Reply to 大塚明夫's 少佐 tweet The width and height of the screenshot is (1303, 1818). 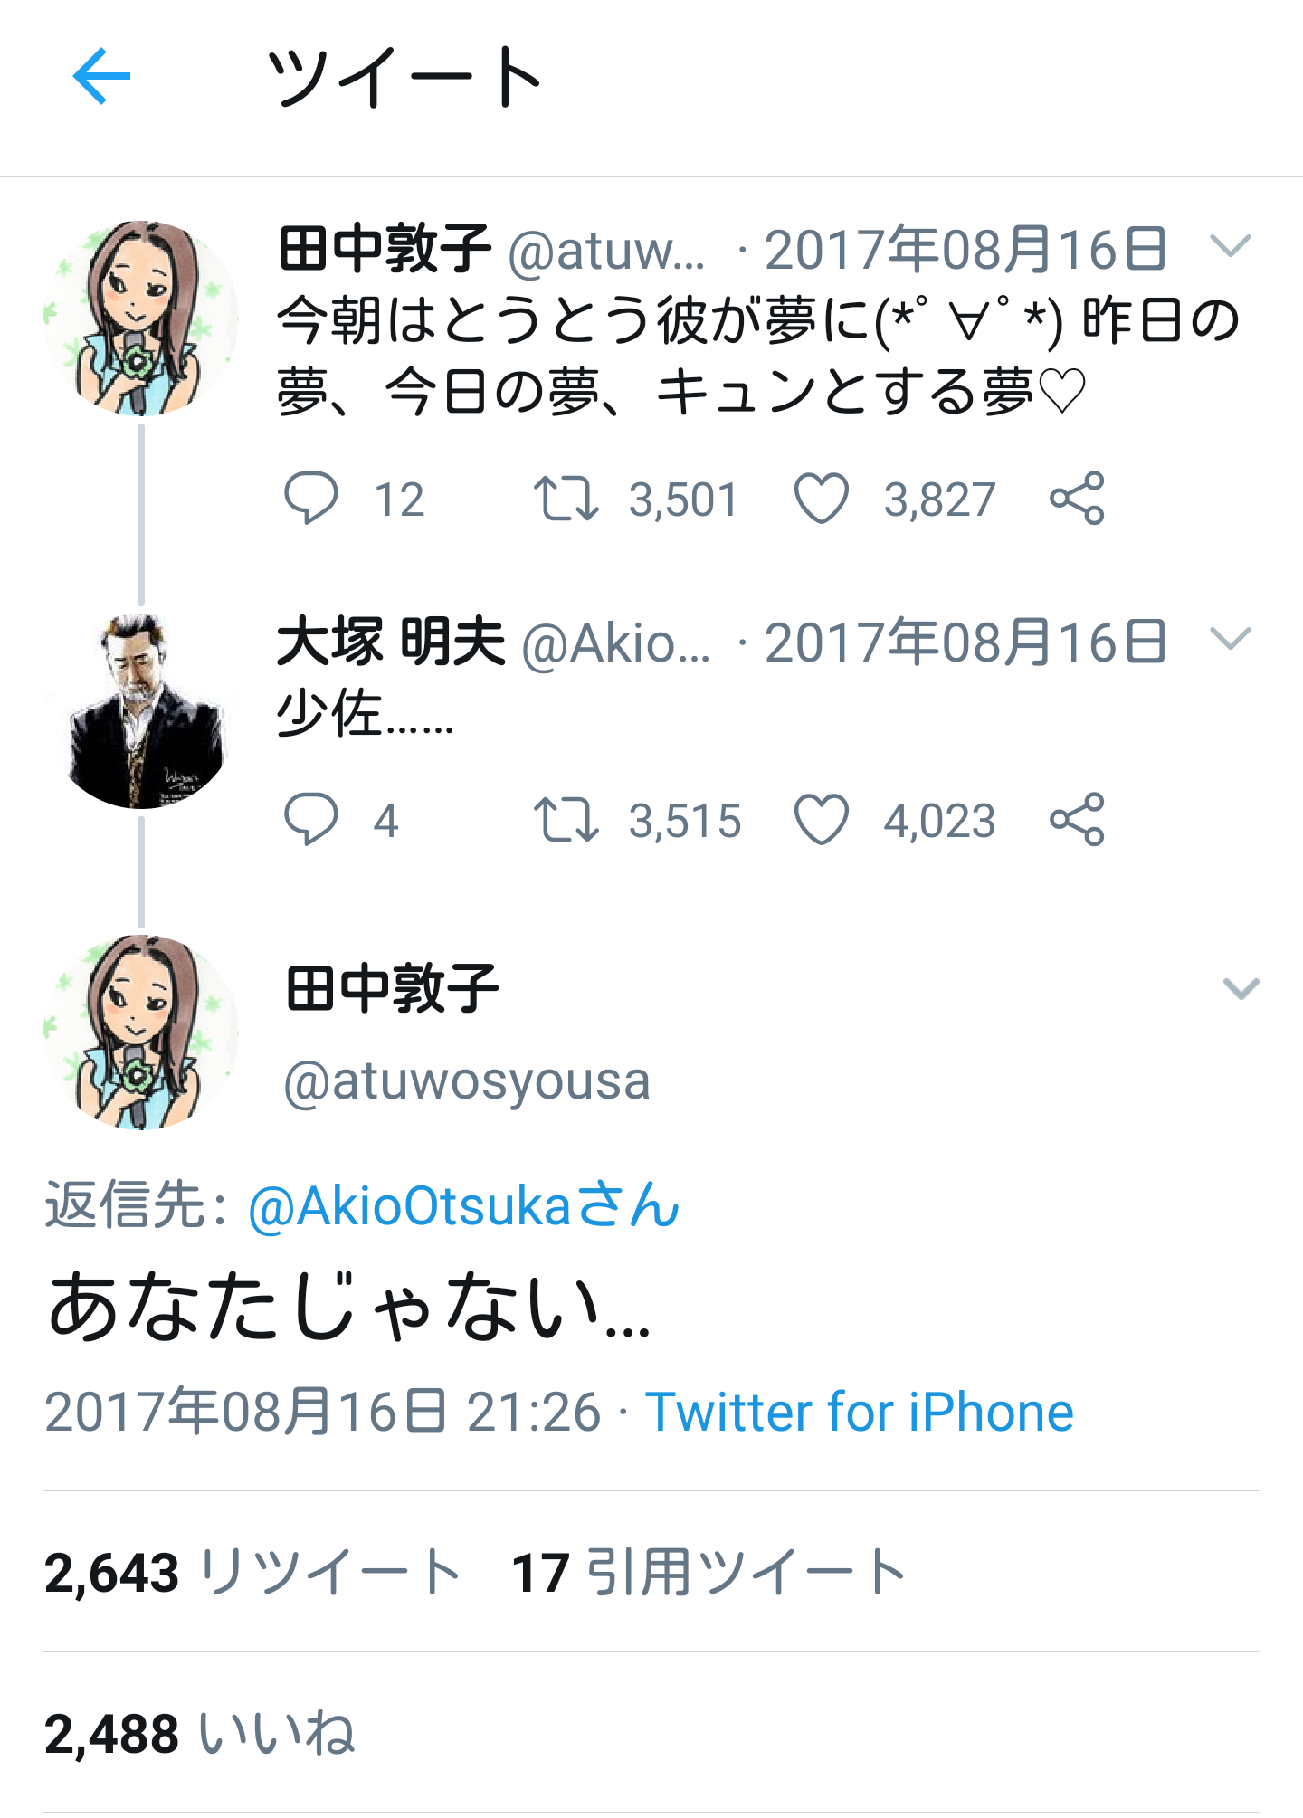[310, 819]
